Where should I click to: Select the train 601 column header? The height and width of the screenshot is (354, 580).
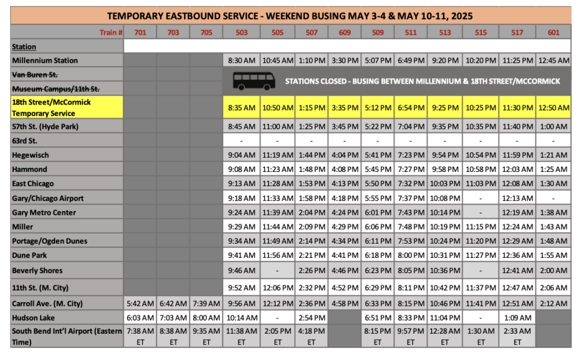click(553, 33)
